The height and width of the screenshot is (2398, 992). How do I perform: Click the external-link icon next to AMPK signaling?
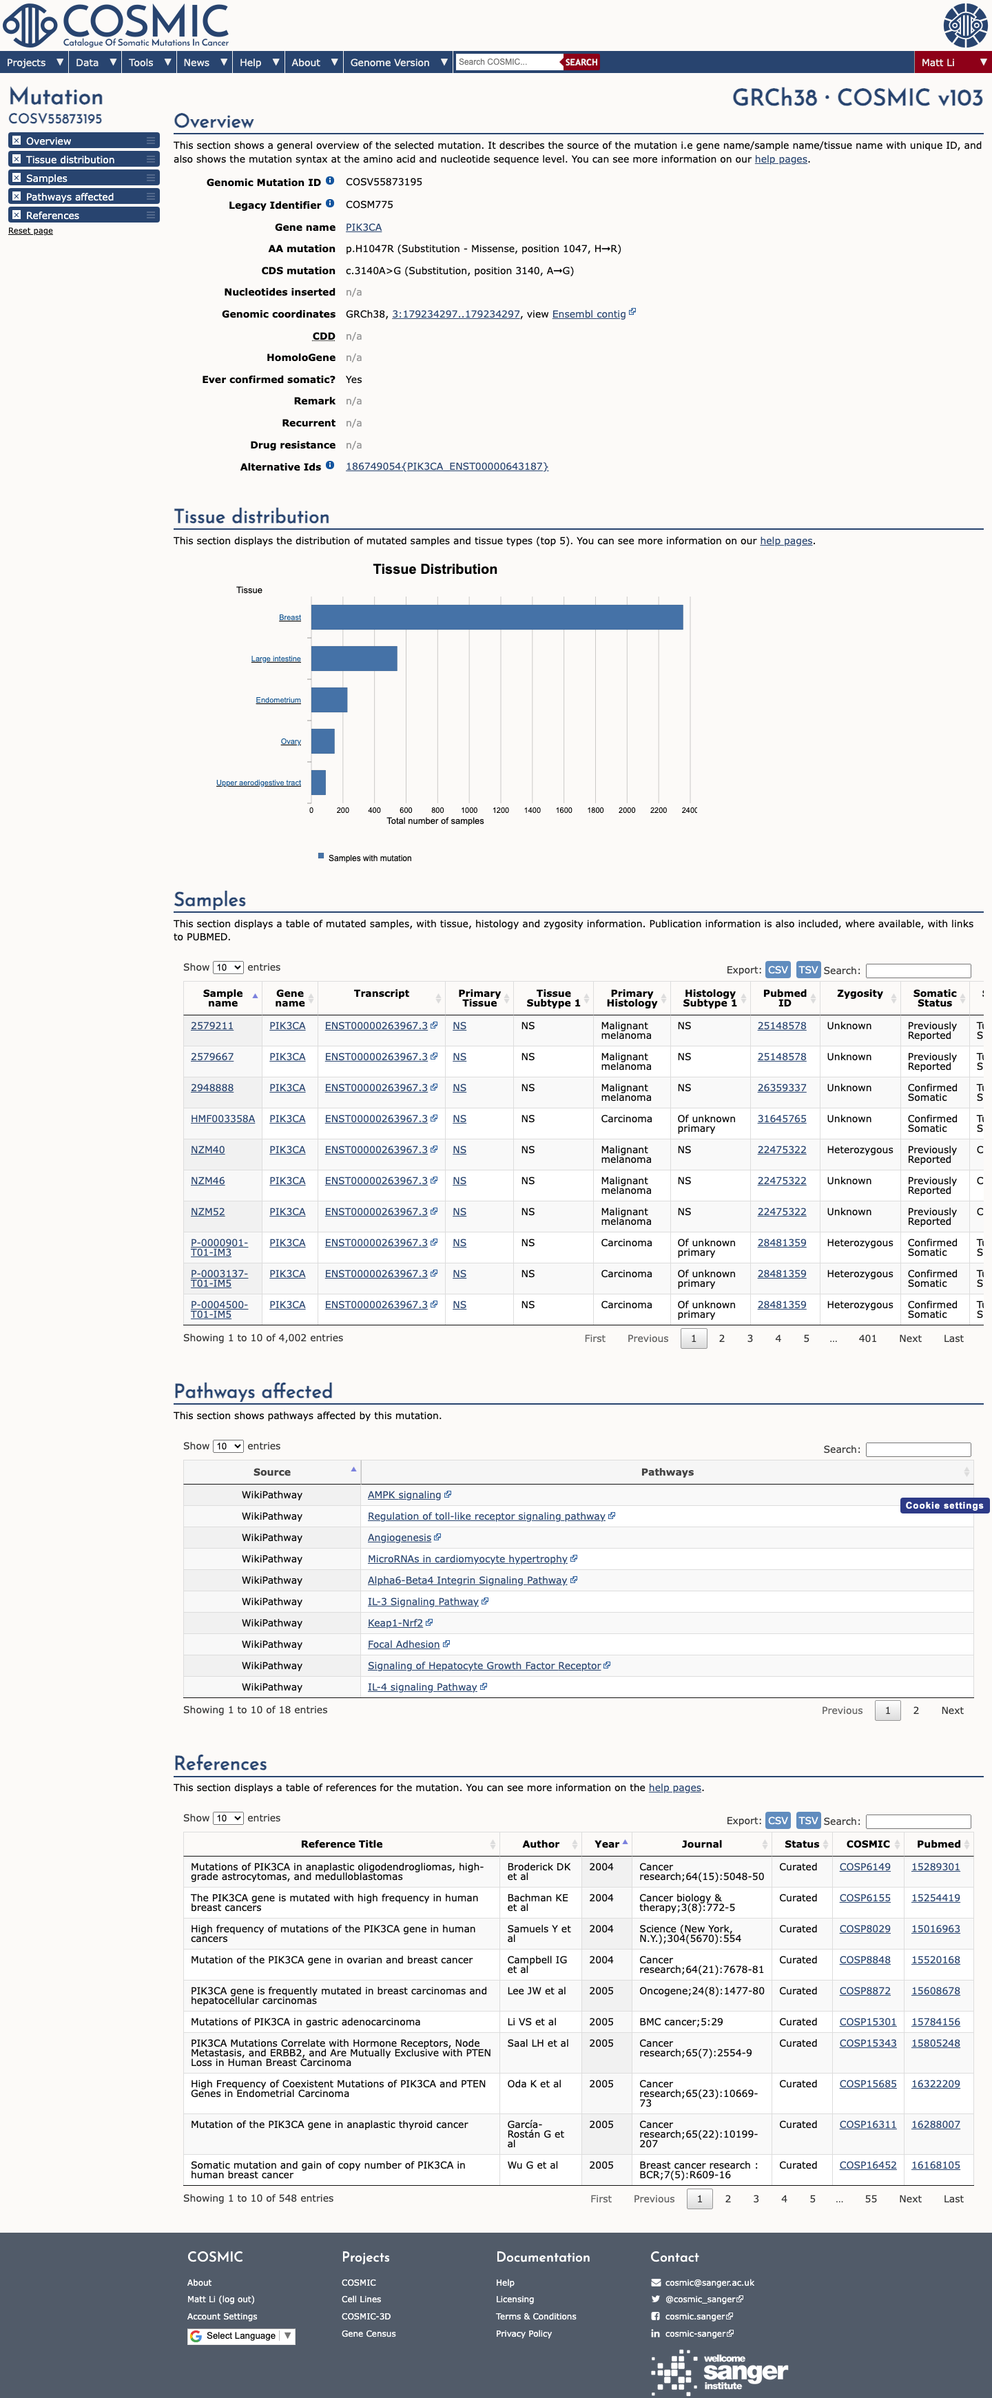[448, 1494]
